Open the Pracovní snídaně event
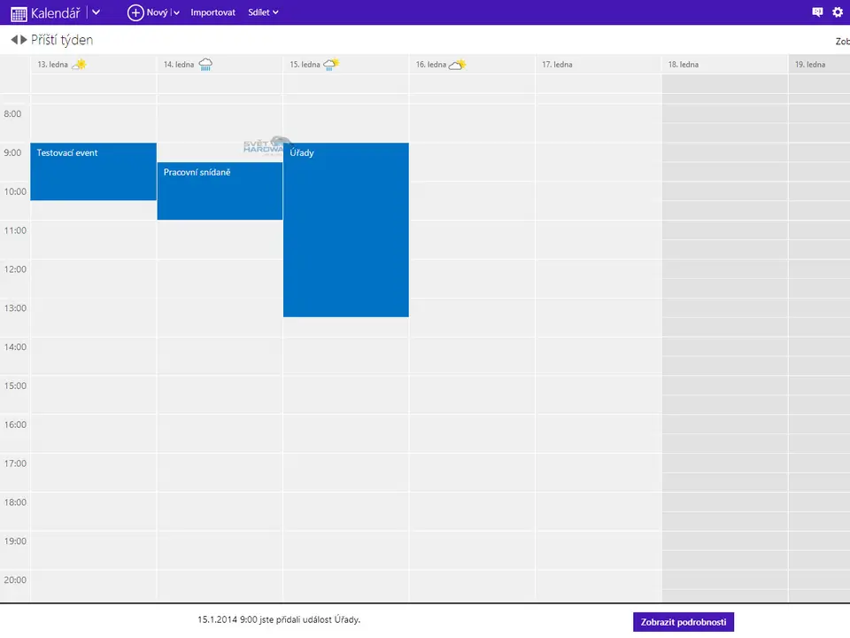 tap(220, 191)
